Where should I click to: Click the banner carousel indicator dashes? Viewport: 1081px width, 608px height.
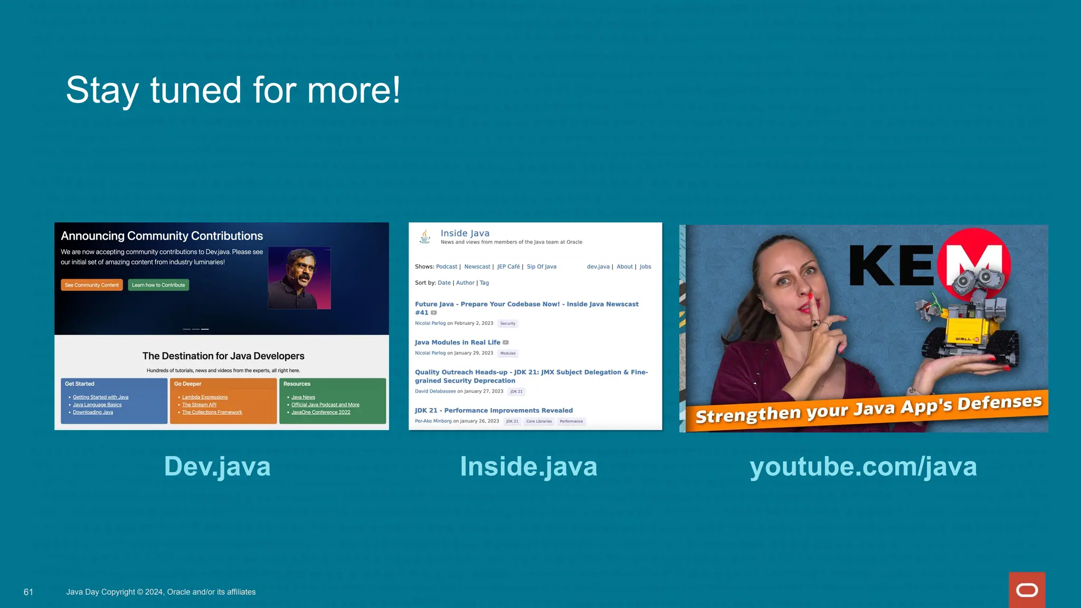196,329
